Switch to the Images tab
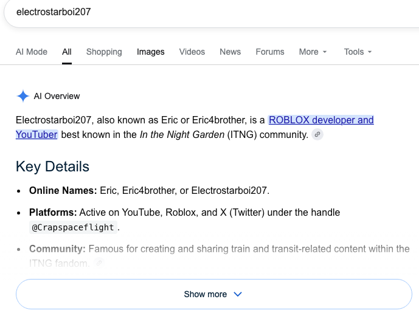The height and width of the screenshot is (316, 419). (x=150, y=52)
